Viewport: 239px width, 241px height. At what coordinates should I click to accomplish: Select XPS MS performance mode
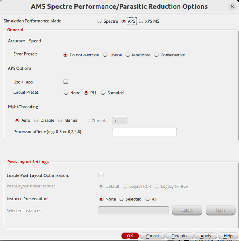[141, 21]
